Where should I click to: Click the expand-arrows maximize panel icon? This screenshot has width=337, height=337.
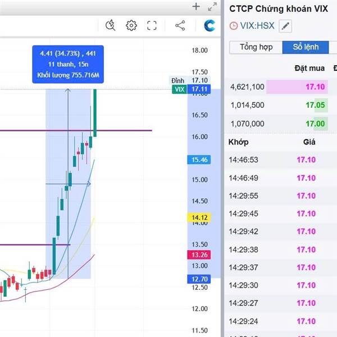(x=212, y=7)
